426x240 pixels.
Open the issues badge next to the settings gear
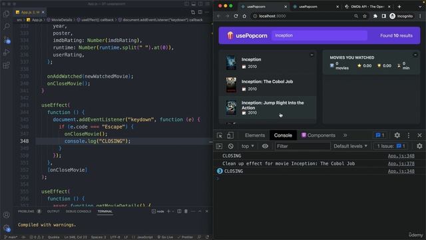380,135
